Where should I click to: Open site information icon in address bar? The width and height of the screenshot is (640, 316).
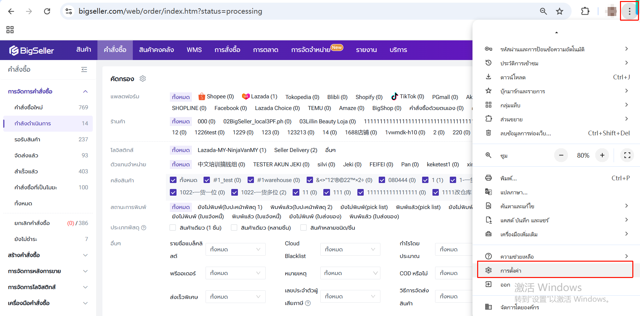(x=69, y=11)
